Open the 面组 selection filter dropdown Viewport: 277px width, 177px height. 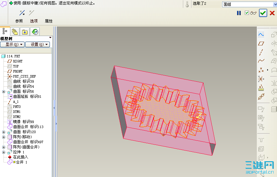point(275,4)
